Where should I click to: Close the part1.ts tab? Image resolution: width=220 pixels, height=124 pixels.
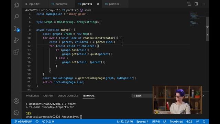[98, 4]
